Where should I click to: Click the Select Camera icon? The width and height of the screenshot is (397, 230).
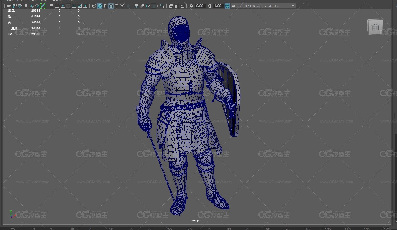point(9,6)
